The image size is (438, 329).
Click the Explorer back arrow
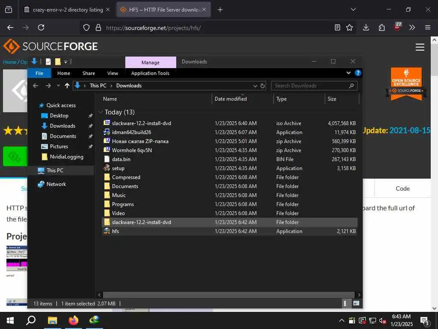pyautogui.click(x=36, y=86)
